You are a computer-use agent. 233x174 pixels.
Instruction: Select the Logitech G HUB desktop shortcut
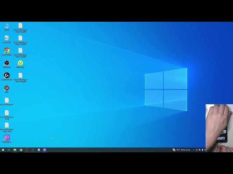click(7, 76)
